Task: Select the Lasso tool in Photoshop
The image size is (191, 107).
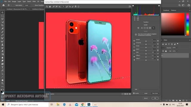Action: pyautogui.click(x=2, y=19)
